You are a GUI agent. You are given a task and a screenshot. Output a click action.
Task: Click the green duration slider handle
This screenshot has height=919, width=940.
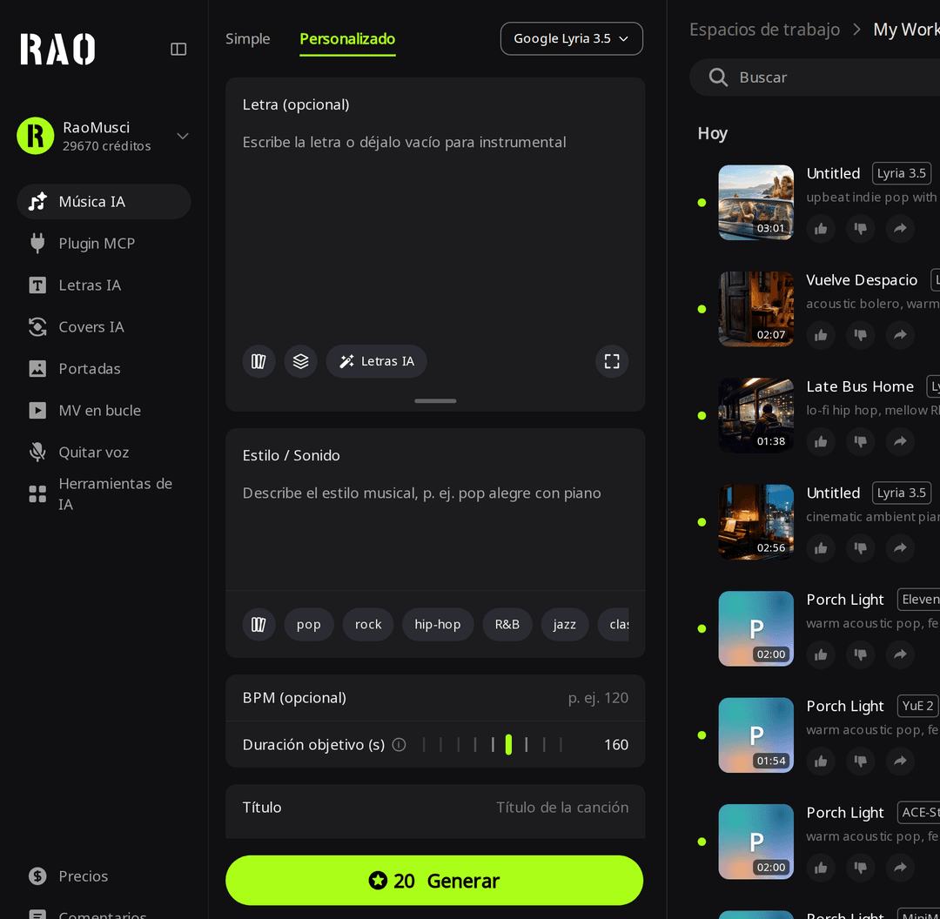[x=508, y=745]
